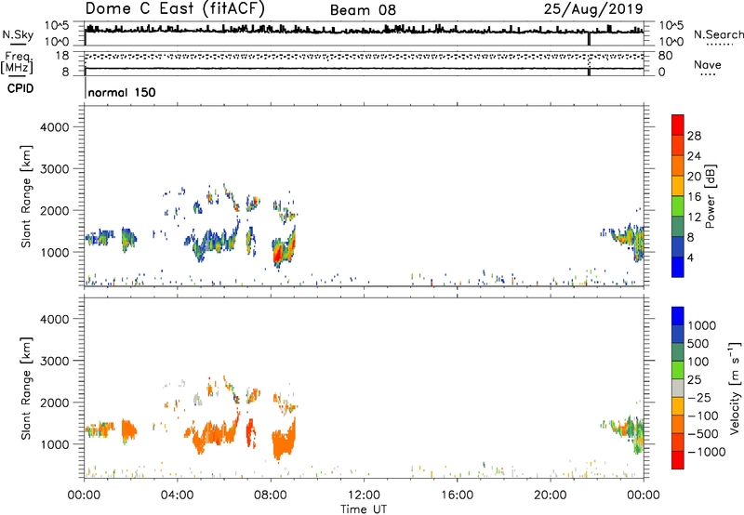Click the "1000" range tick of the velocity panel

(x=55, y=445)
